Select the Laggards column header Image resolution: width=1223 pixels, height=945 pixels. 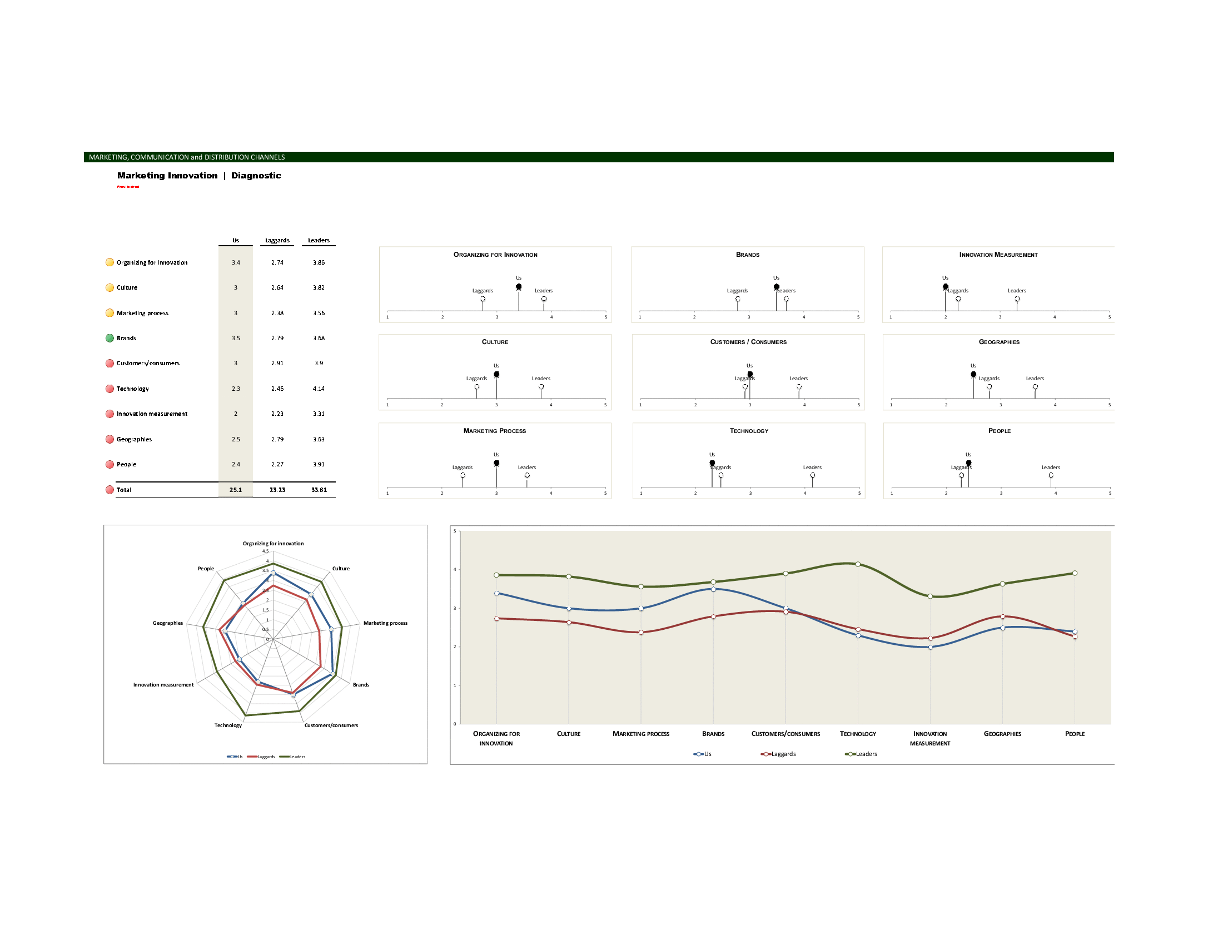coord(277,241)
